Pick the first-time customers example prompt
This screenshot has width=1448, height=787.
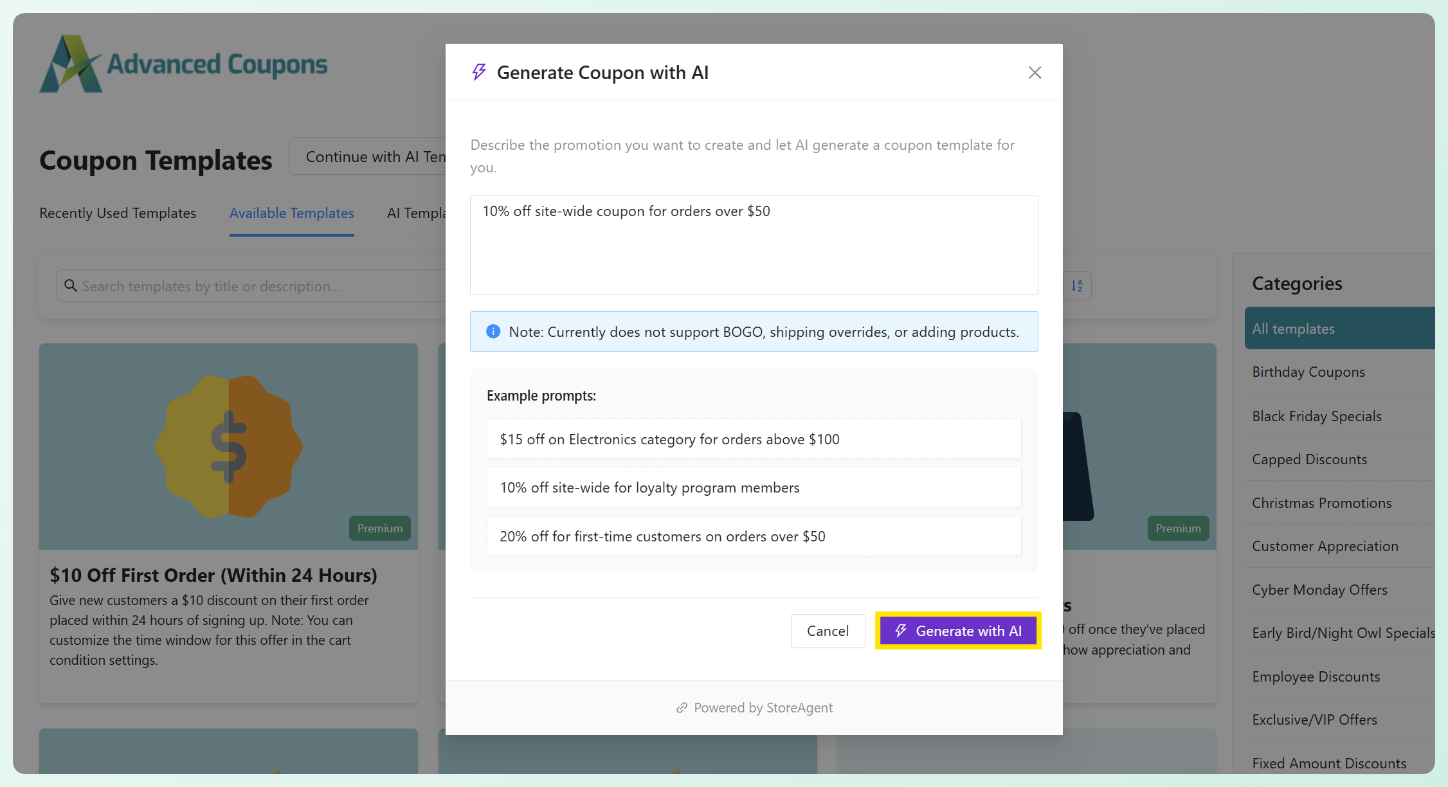coord(754,536)
